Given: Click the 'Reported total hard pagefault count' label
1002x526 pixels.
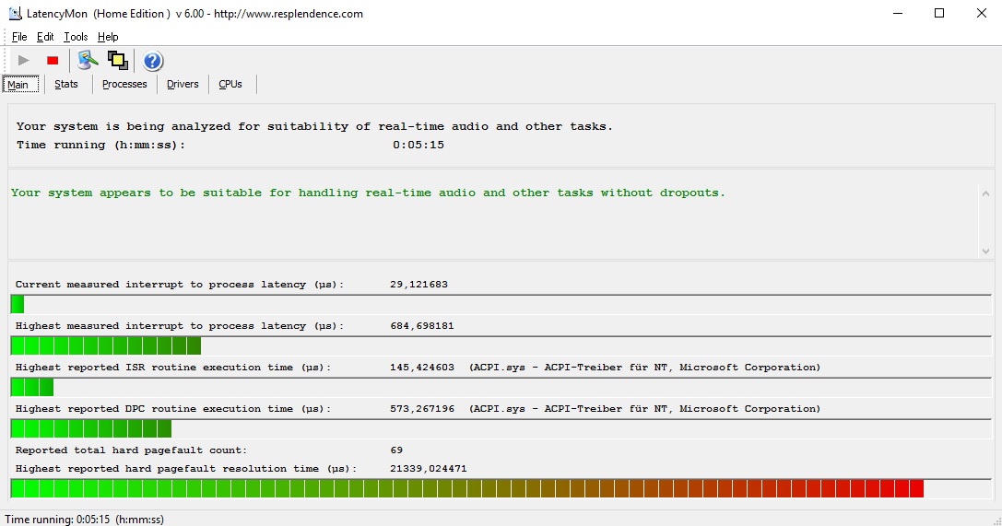Looking at the screenshot, I should 131,450.
